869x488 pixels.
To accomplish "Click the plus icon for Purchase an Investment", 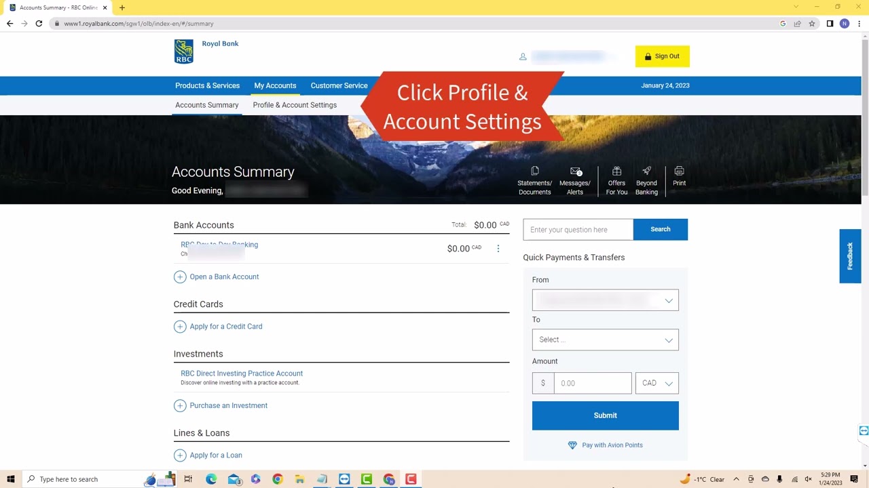I will click(180, 405).
